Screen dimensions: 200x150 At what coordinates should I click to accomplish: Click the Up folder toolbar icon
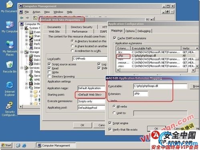[35, 18]
